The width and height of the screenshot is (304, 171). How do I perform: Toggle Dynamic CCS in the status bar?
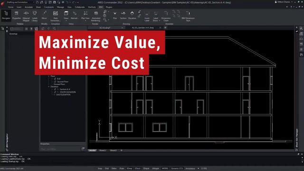coord(177,169)
